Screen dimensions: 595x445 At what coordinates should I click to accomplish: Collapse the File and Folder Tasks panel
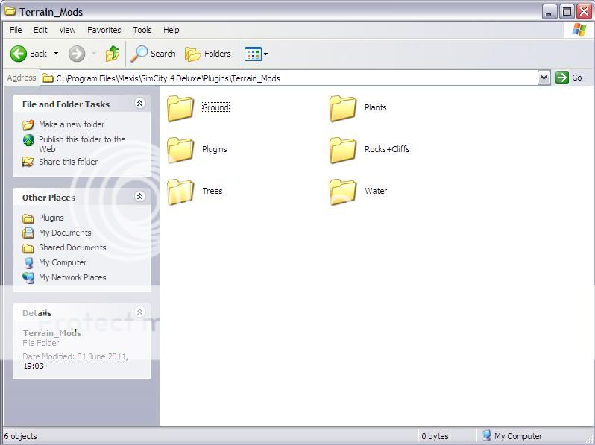pyautogui.click(x=139, y=104)
